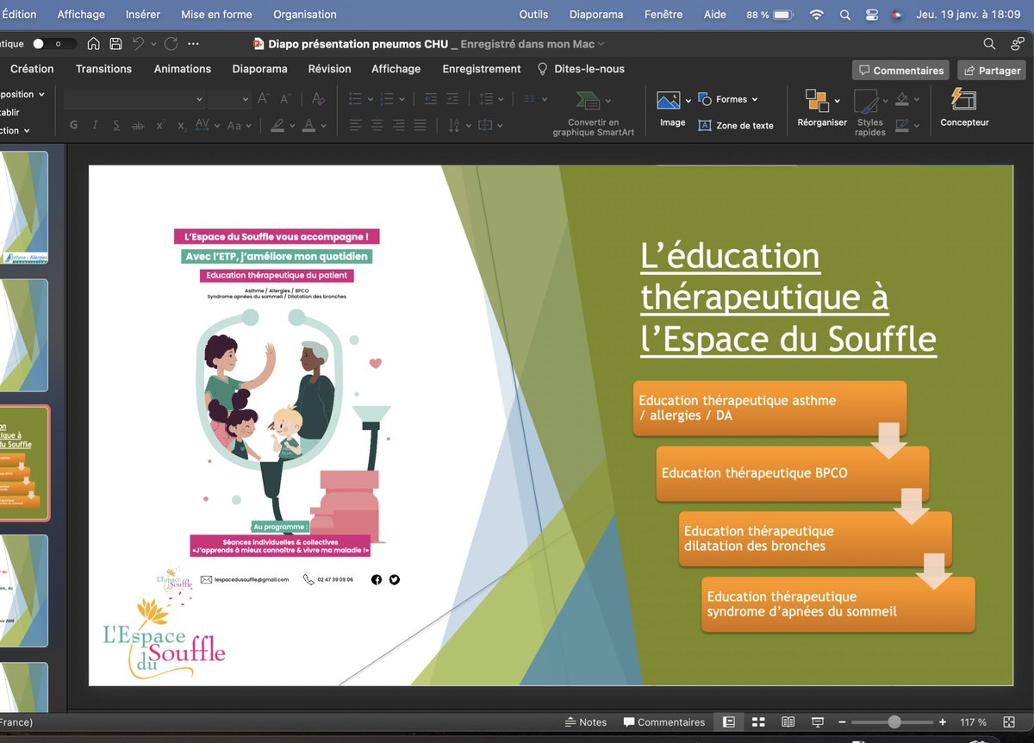Click the Home icon in title bar
Viewport: 1034px width, 743px height.
coord(94,44)
